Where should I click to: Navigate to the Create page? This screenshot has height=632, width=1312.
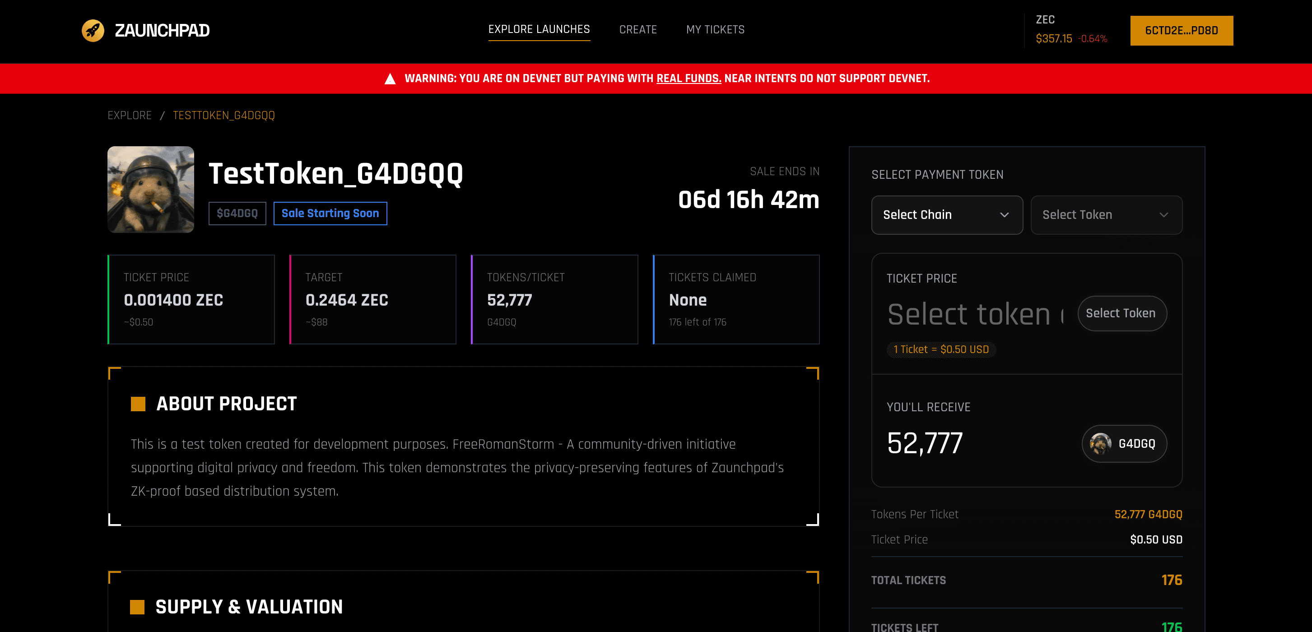[x=637, y=29]
